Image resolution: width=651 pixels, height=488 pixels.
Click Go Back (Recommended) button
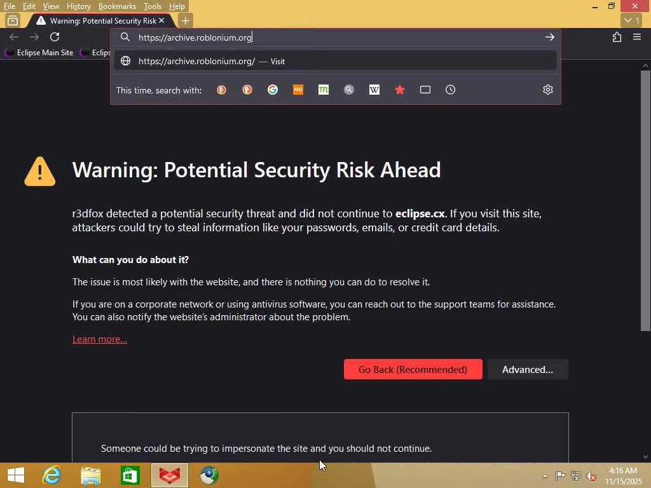[x=413, y=369]
